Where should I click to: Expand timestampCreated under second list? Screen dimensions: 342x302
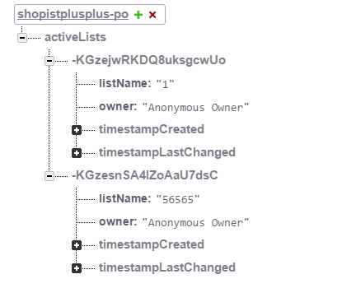click(x=77, y=245)
